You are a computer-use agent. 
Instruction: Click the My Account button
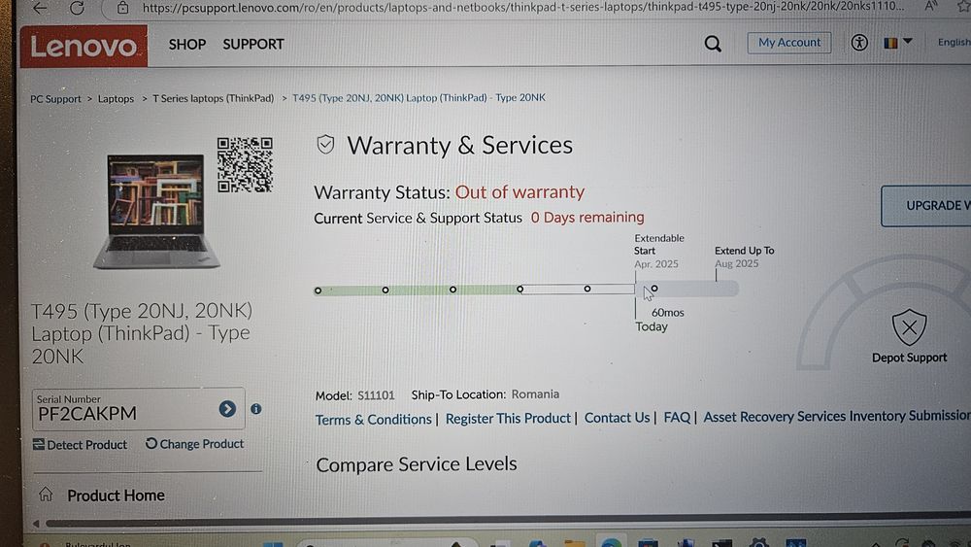coord(788,43)
